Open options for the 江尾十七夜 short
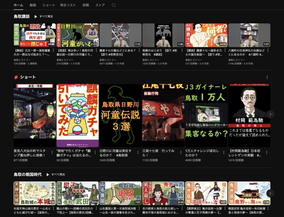 [x=181, y=153]
